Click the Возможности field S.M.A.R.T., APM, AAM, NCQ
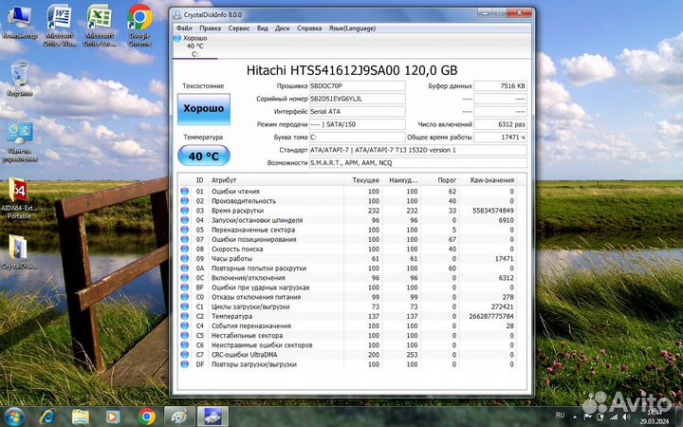Screen dimensions: 683x427 tap(418, 162)
